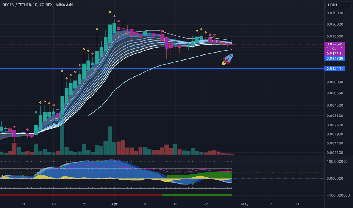Click the countdown timer 11:03:47

334,48
